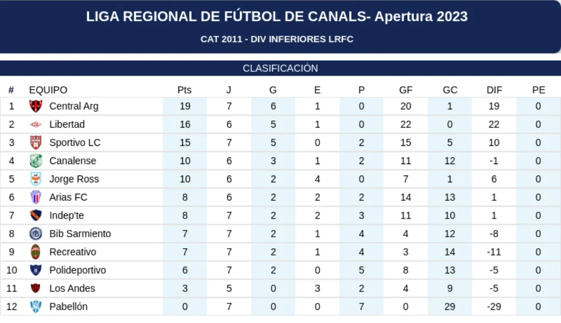This screenshot has width=561, height=323.
Task: Click the EQUIPO column header
Action: pyautogui.click(x=48, y=90)
